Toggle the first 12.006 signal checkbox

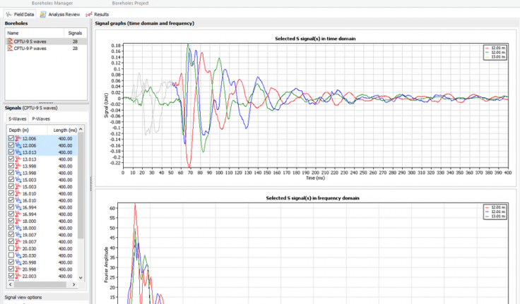[x=9, y=139]
